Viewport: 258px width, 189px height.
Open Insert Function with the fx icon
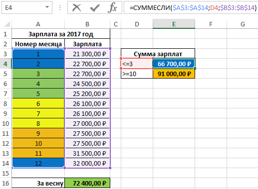pyautogui.click(x=112, y=7)
